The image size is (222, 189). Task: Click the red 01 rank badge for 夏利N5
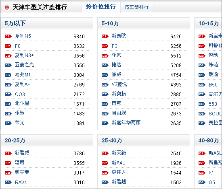point(8,36)
